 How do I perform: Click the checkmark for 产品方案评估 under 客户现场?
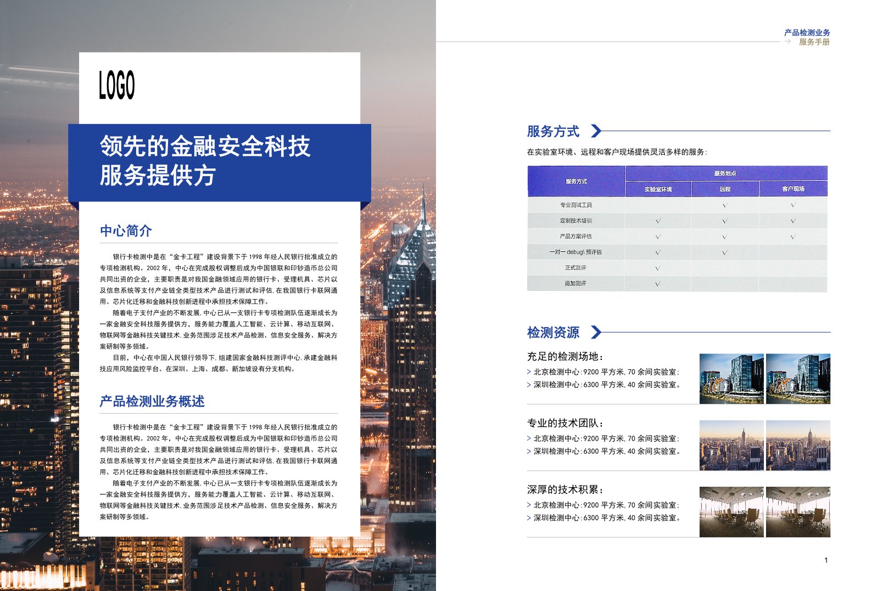(x=793, y=237)
